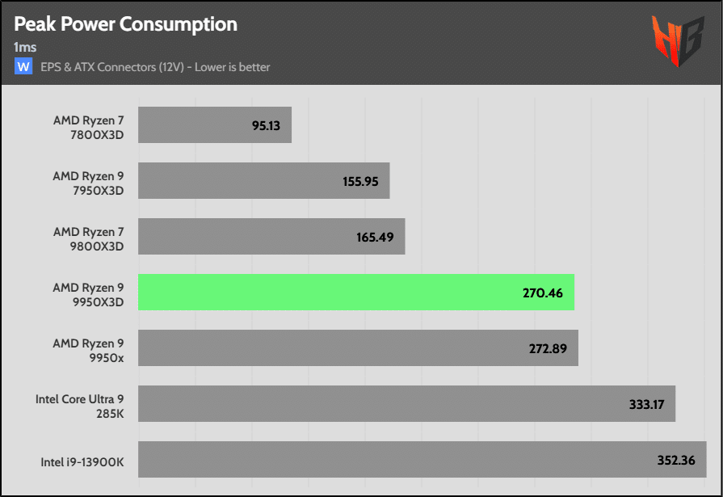The height and width of the screenshot is (497, 723).
Task: Click the orange HB logo in the header
Action: 677,41
